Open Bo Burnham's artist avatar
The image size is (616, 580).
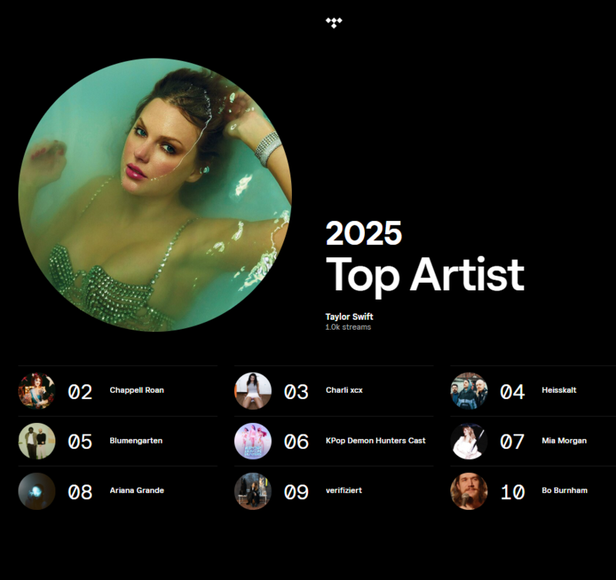[467, 491]
